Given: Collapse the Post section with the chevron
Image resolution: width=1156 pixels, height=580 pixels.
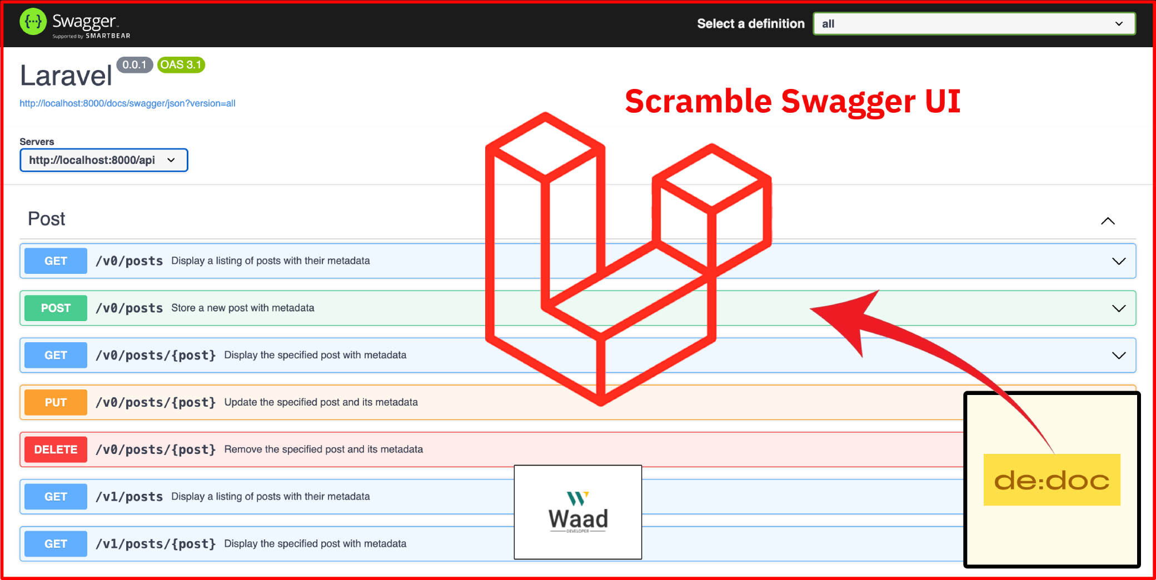Looking at the screenshot, I should point(1108,221).
